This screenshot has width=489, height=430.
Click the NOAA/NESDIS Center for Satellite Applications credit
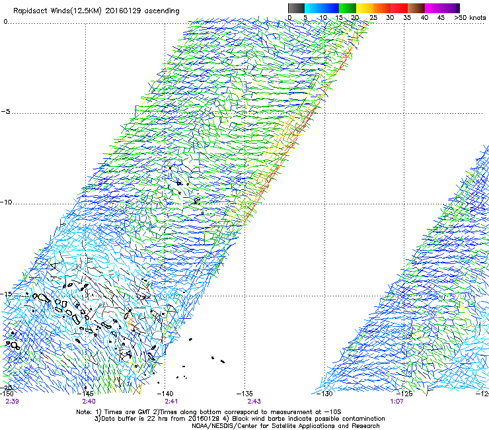click(x=285, y=426)
